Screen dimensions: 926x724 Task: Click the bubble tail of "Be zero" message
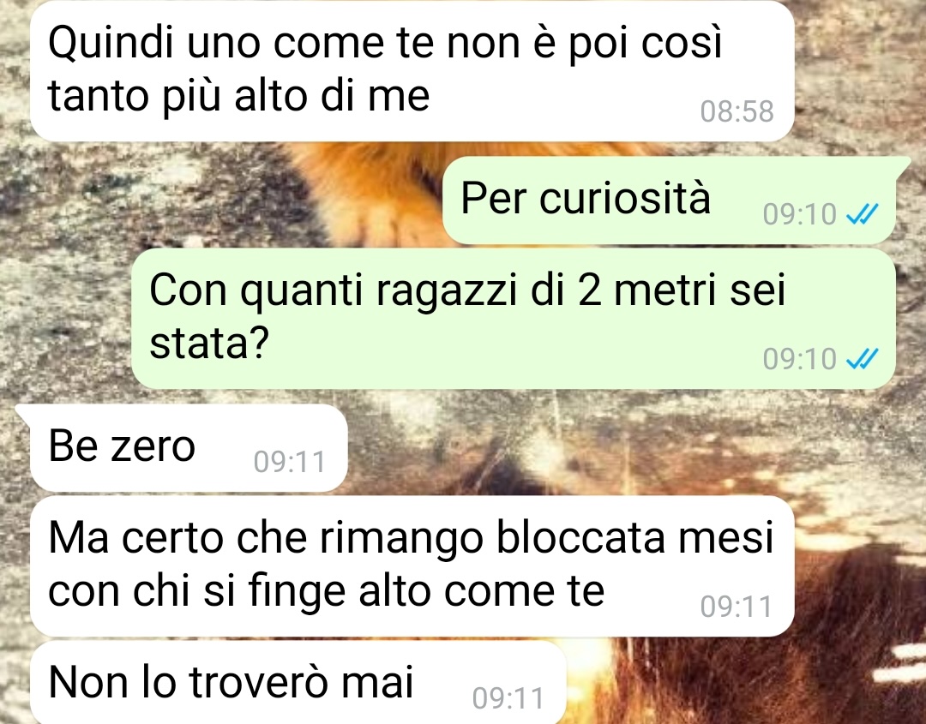click(24, 414)
